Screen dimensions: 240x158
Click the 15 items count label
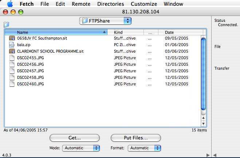(199, 130)
